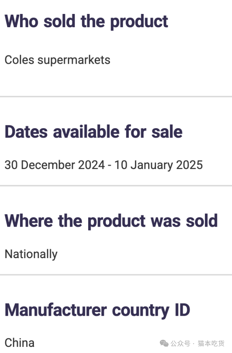This screenshot has width=232, height=353.
Task: Click the word 'sale' in dates heading
Action: [x=167, y=132]
